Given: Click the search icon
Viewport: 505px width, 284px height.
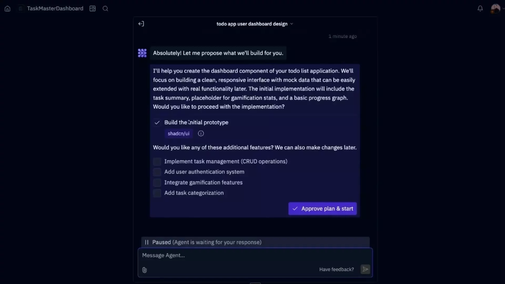Looking at the screenshot, I should pyautogui.click(x=105, y=8).
